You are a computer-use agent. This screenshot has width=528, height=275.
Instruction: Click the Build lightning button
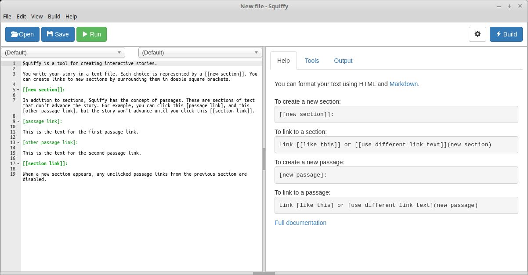coord(506,34)
